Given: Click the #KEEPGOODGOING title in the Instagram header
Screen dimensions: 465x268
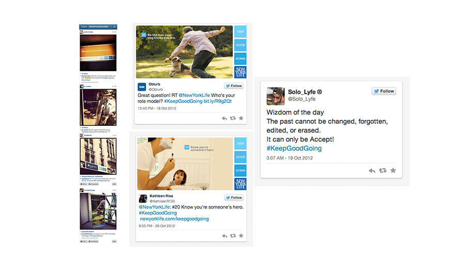Looking at the screenshot, I should pyautogui.click(x=99, y=27).
